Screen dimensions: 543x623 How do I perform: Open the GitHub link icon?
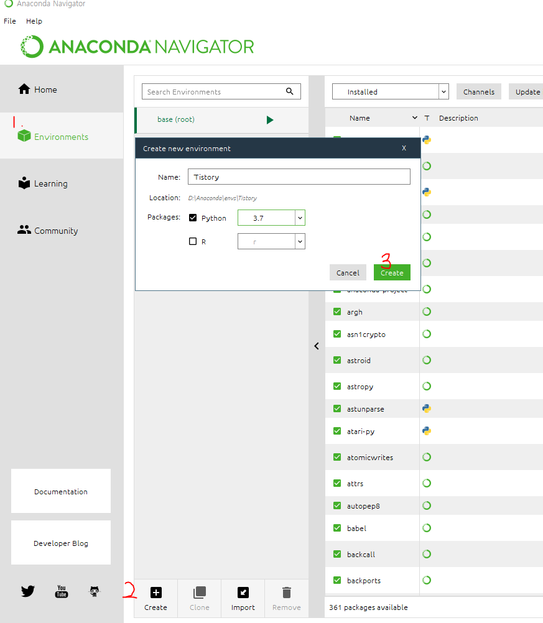(x=94, y=591)
